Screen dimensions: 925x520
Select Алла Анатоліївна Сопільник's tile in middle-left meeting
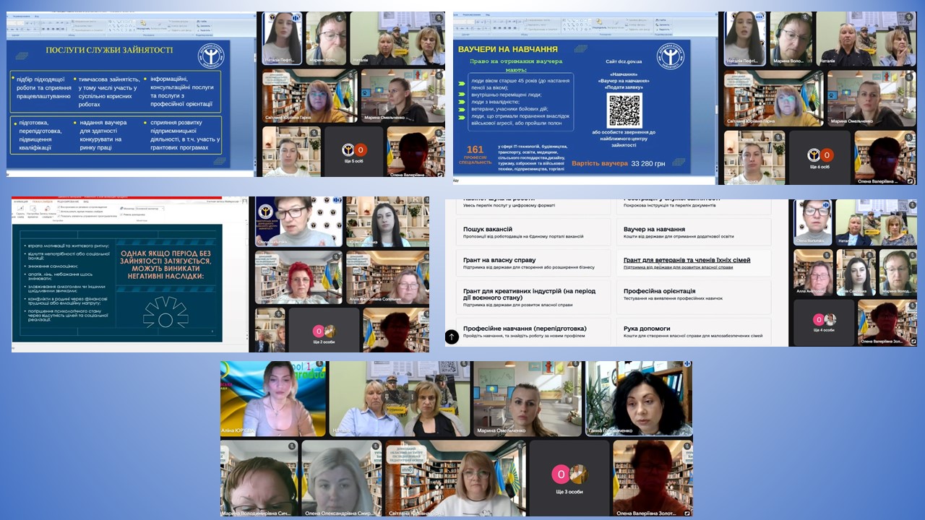(387, 277)
